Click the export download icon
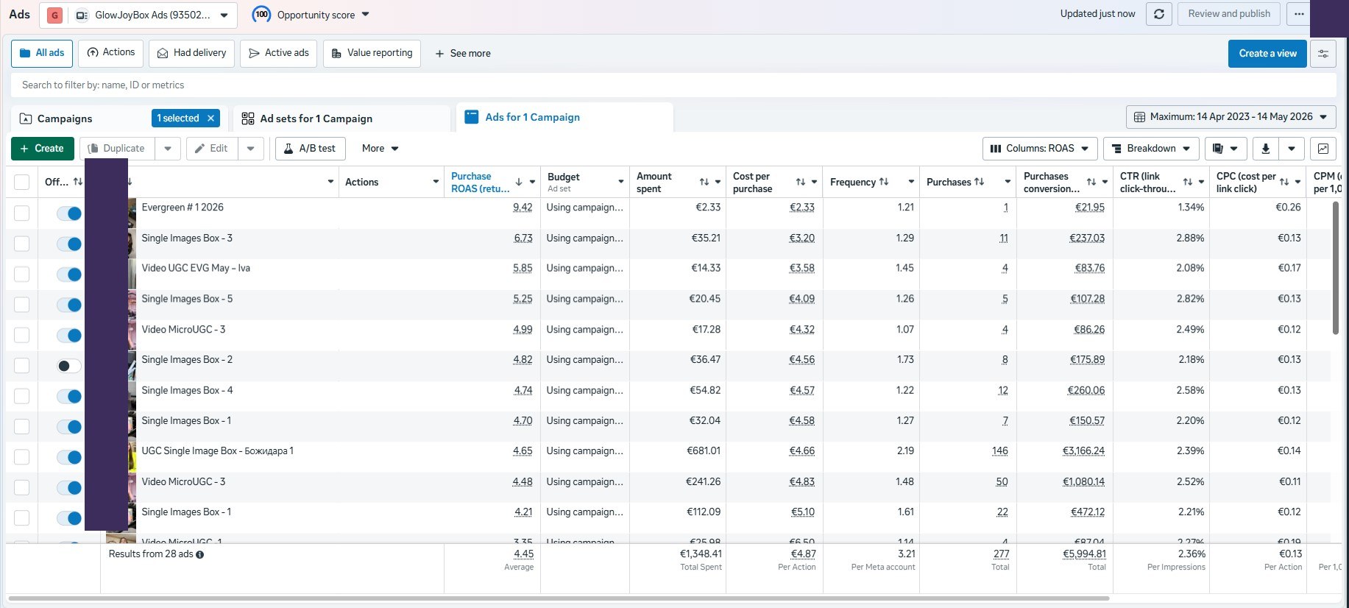This screenshot has height=608, width=1349. (x=1266, y=149)
